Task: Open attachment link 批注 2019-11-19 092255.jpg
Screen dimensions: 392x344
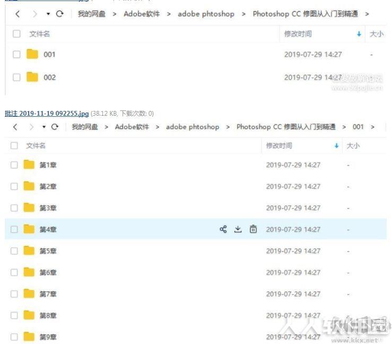Action: (47, 113)
